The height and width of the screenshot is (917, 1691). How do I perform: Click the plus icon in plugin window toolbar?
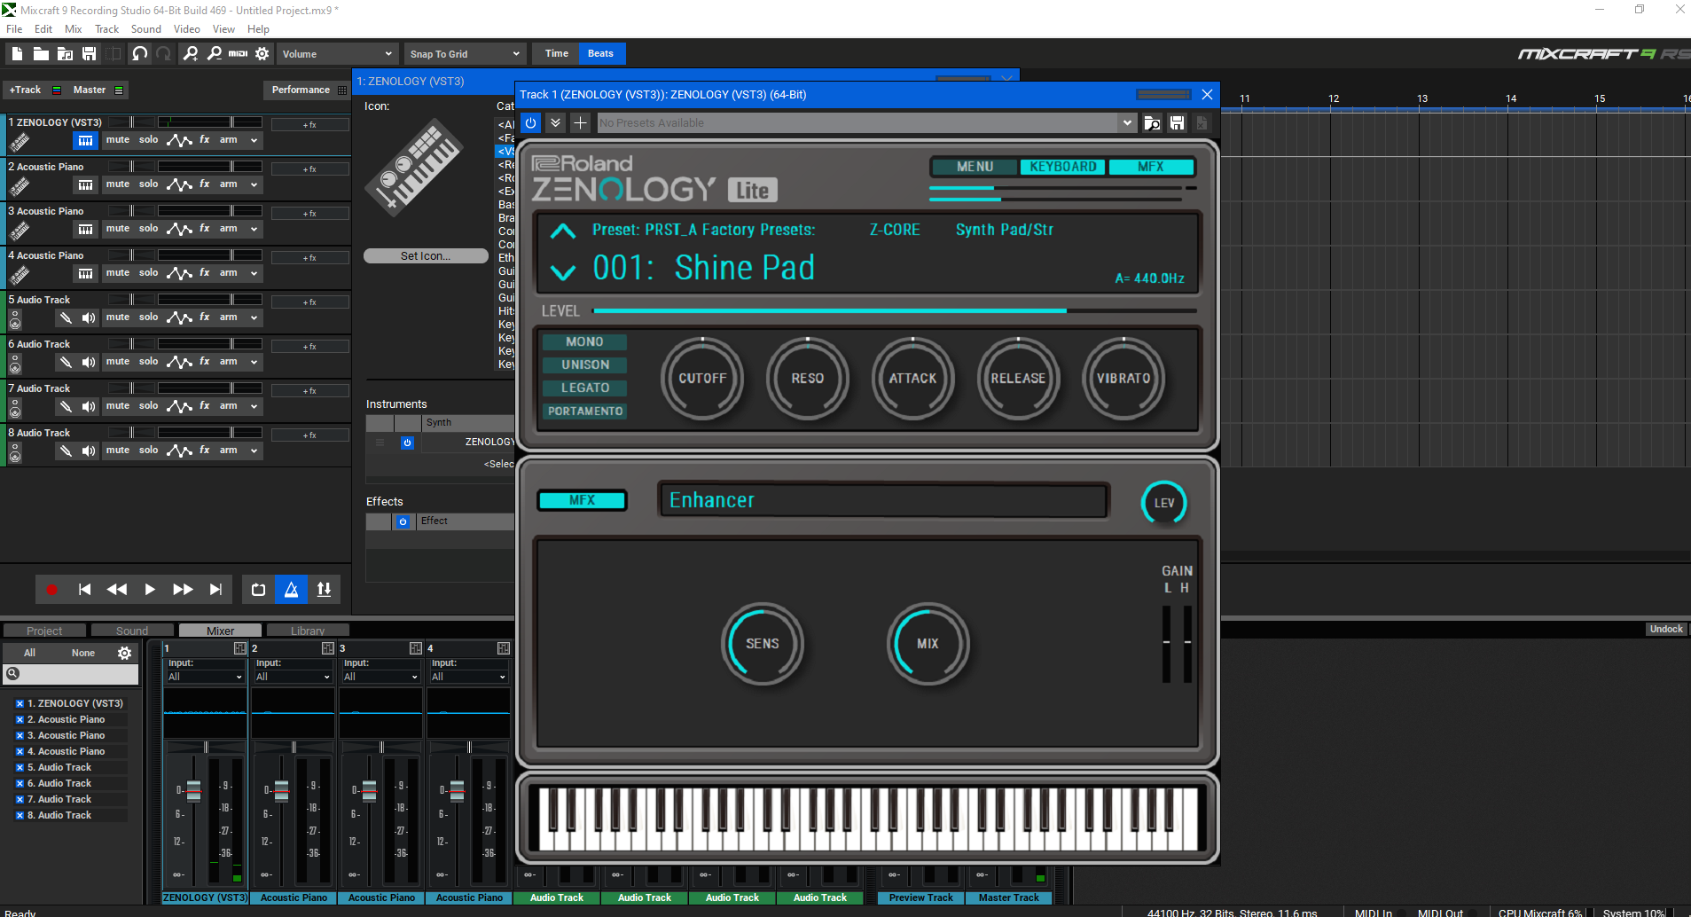(x=580, y=122)
